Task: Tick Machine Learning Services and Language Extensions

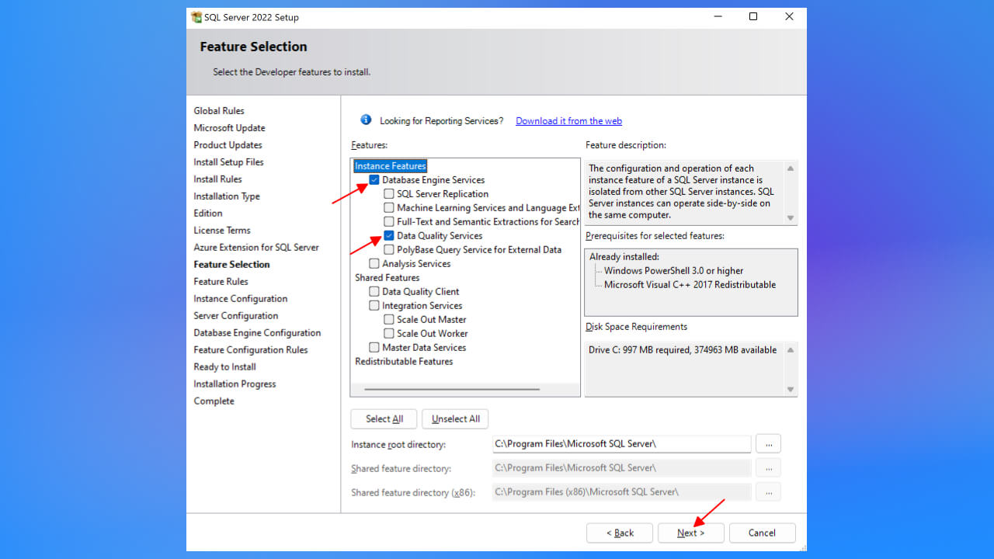Action: pos(389,208)
